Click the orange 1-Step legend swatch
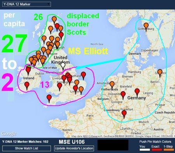 coord(168,149)
